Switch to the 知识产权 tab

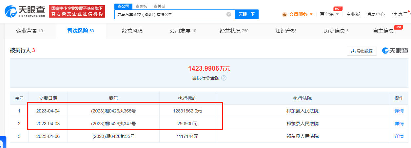(x=286, y=31)
